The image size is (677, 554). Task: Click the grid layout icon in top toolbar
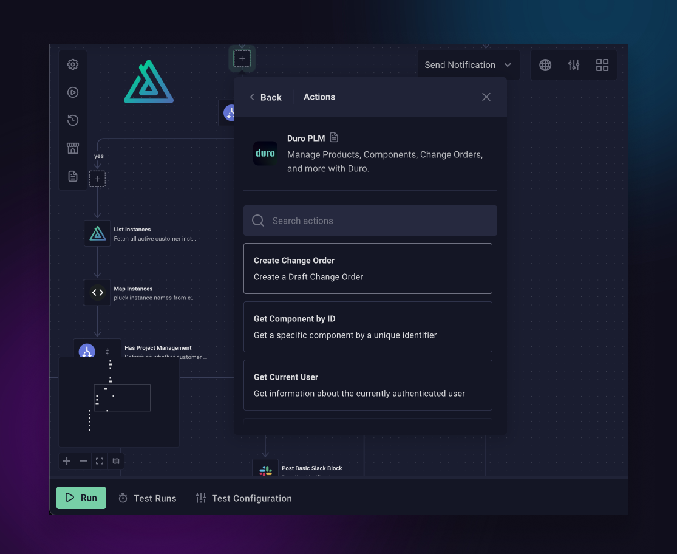[602, 65]
